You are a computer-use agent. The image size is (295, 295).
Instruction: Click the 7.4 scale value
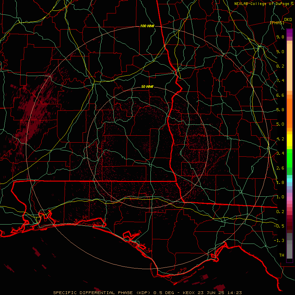[x=280, y=81]
